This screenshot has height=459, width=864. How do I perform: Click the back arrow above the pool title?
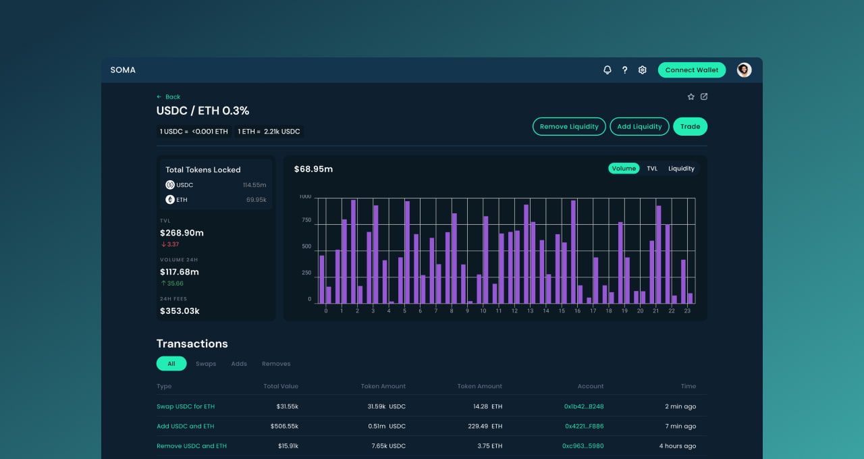(158, 97)
